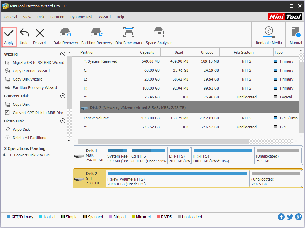Select the C:(NTFS) partition block on Disk 1
Screen dimensions: 305x228
click(148, 155)
